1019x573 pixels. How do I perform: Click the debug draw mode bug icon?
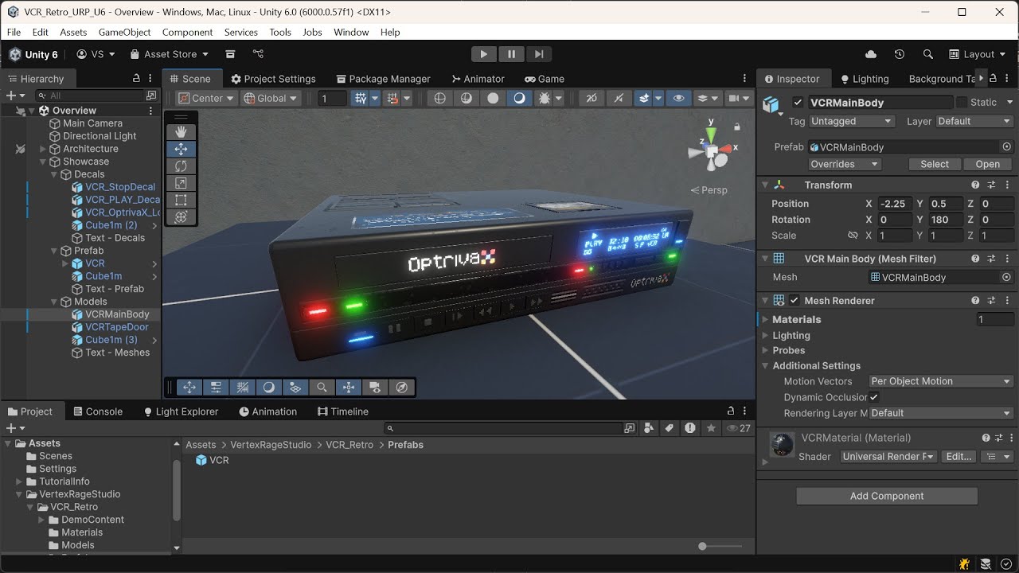click(x=545, y=98)
